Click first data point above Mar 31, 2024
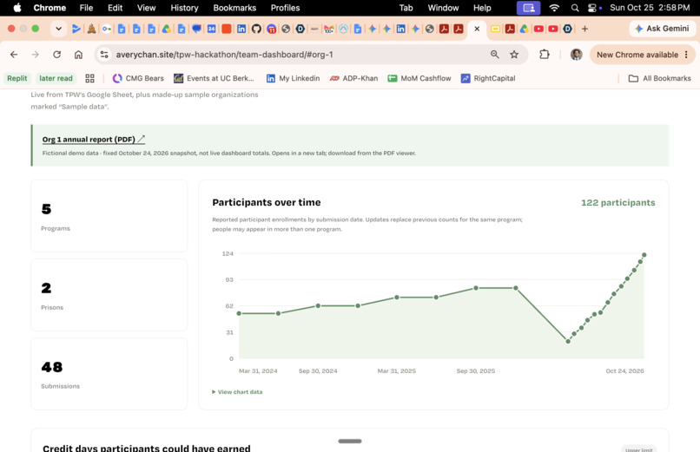 pyautogui.click(x=239, y=313)
